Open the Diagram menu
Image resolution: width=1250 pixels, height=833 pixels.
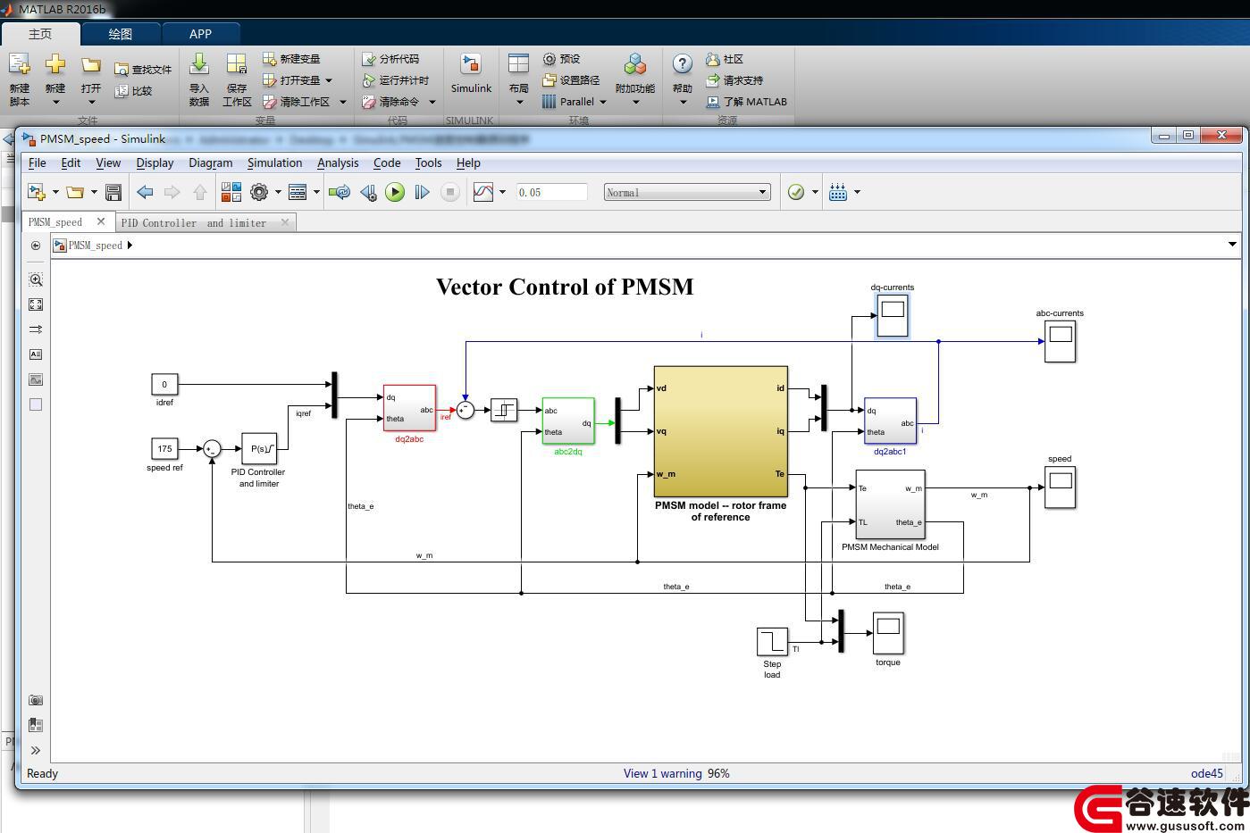[x=210, y=162]
